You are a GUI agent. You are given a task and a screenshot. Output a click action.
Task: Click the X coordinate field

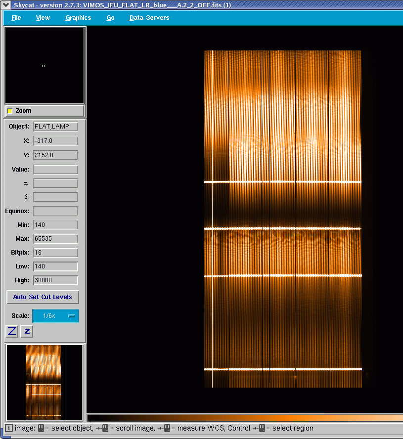click(55, 141)
